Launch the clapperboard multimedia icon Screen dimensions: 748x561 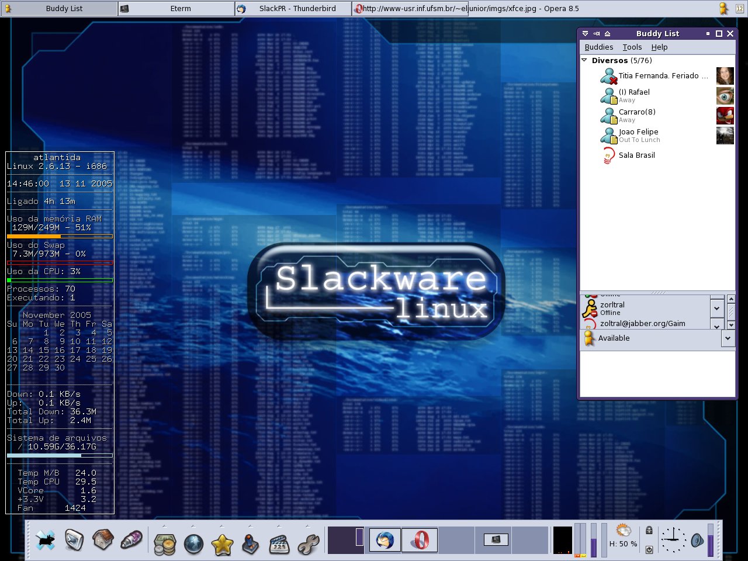279,544
